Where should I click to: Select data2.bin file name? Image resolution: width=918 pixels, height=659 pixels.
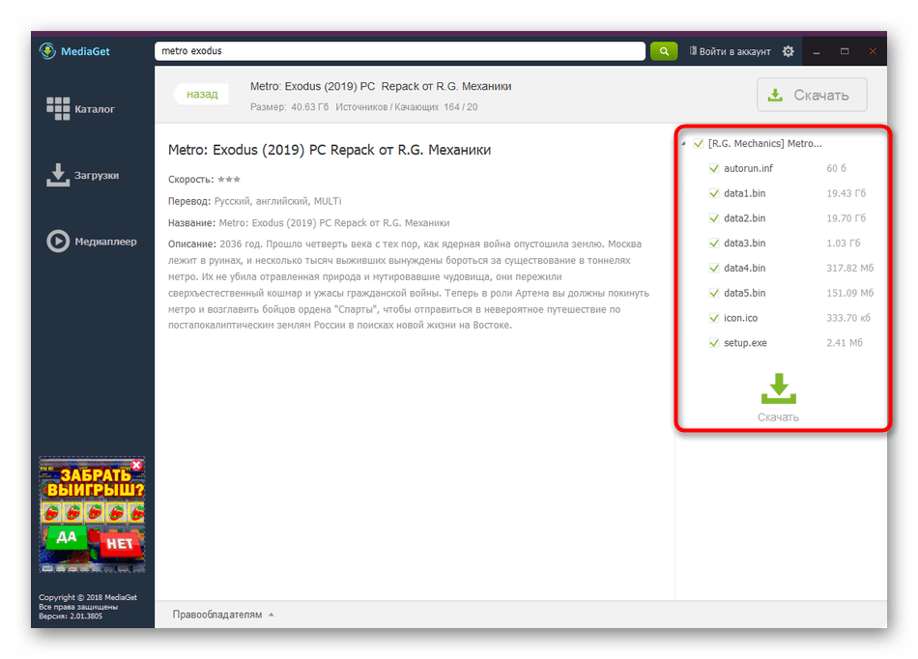[x=745, y=218]
